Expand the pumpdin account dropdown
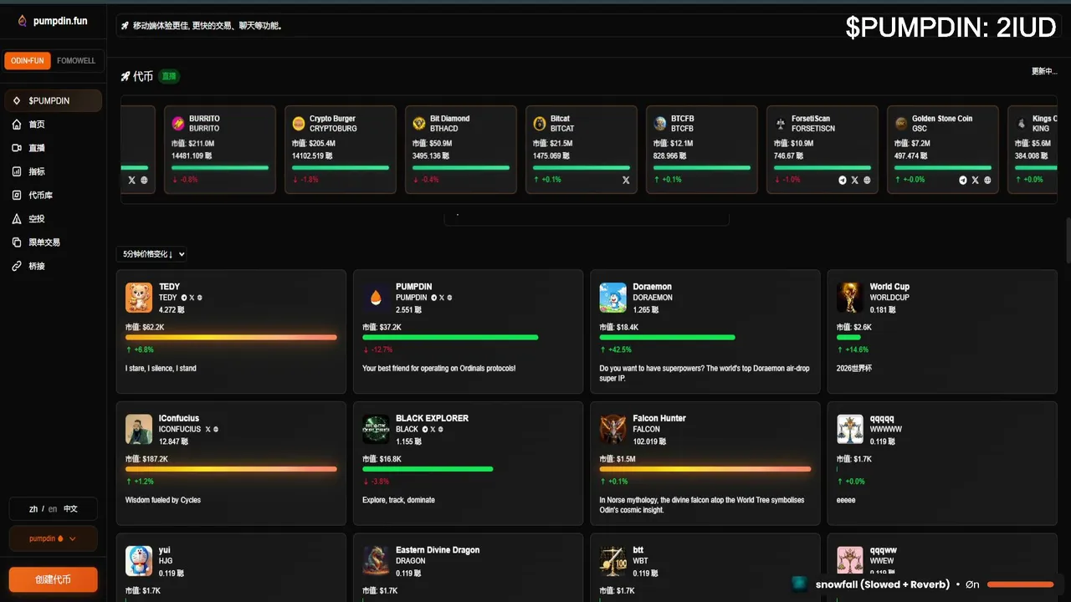 [x=53, y=538]
